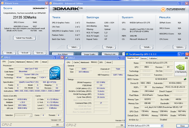The image size is (189, 128).
Task: Click the GPU-Z title bar icon
Action: [x=127, y=54]
